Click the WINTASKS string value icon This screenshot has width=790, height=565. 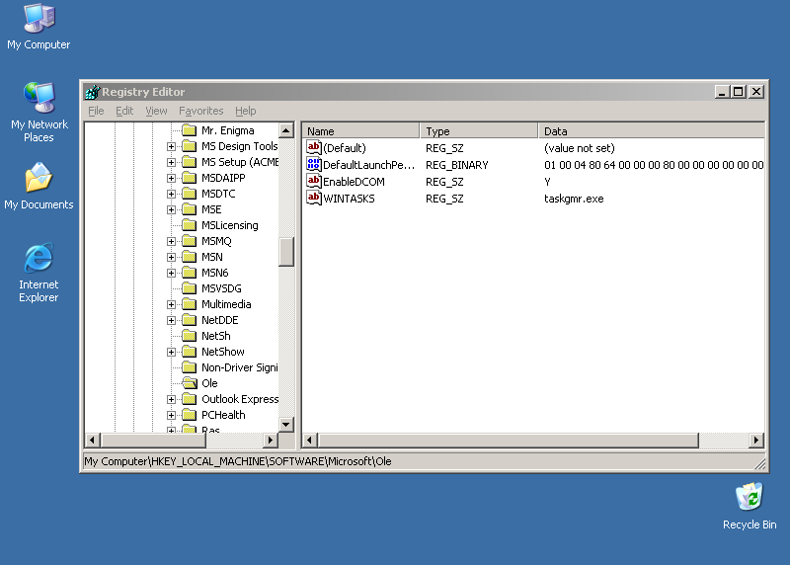(x=313, y=198)
